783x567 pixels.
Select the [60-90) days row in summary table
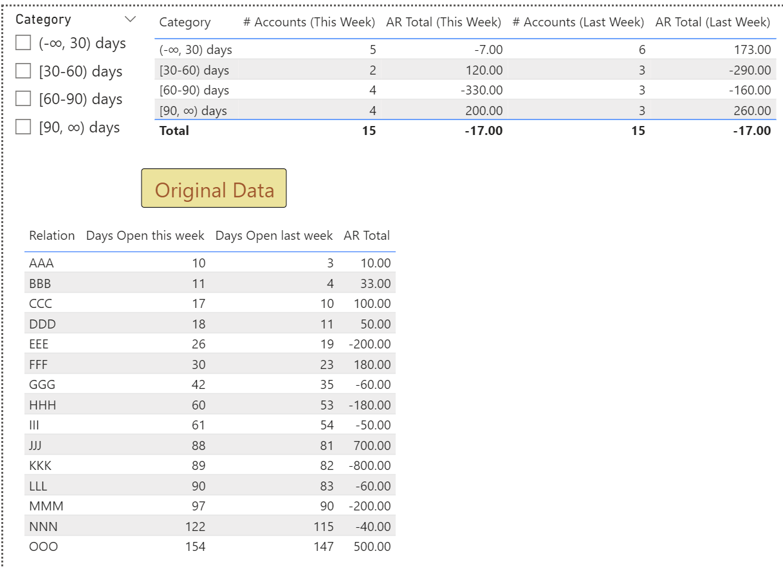coord(465,90)
